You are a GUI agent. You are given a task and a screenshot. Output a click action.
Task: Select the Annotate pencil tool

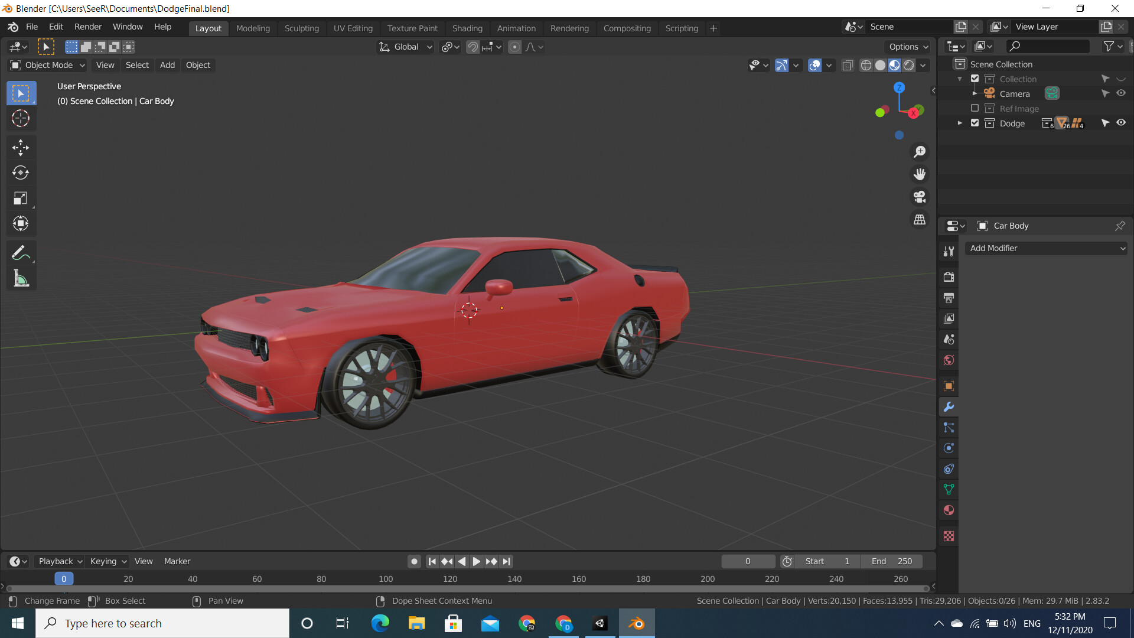[21, 253]
